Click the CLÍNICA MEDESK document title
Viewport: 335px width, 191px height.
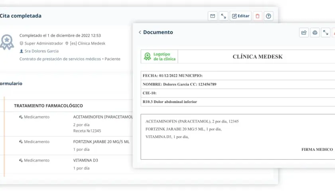pyautogui.click(x=258, y=57)
